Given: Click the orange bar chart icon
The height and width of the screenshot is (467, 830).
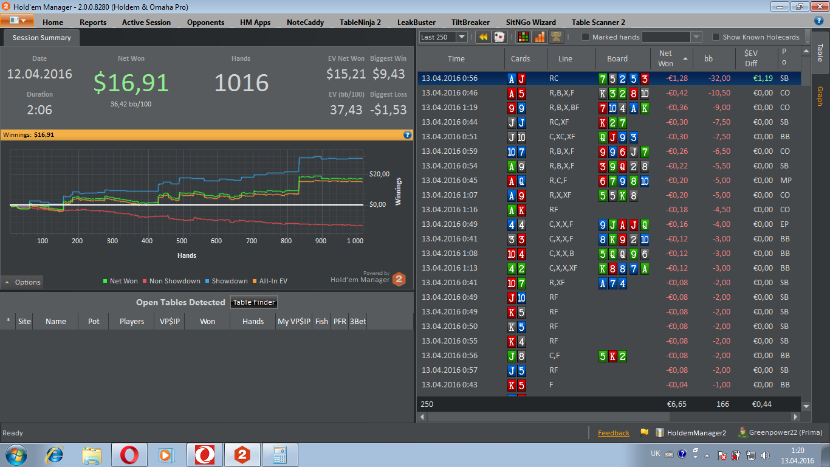Looking at the screenshot, I should [x=539, y=37].
